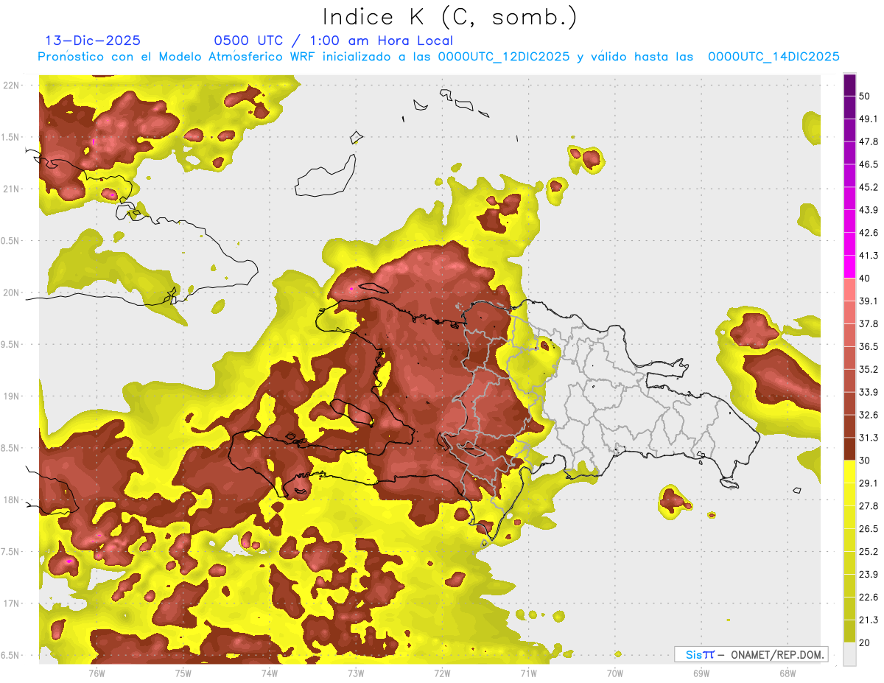Select the colorbar value 32.6
Image resolution: width=884 pixels, height=683 pixels.
869,415
